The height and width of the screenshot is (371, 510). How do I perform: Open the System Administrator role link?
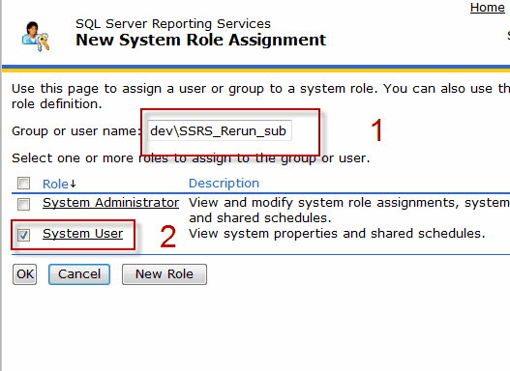110,203
